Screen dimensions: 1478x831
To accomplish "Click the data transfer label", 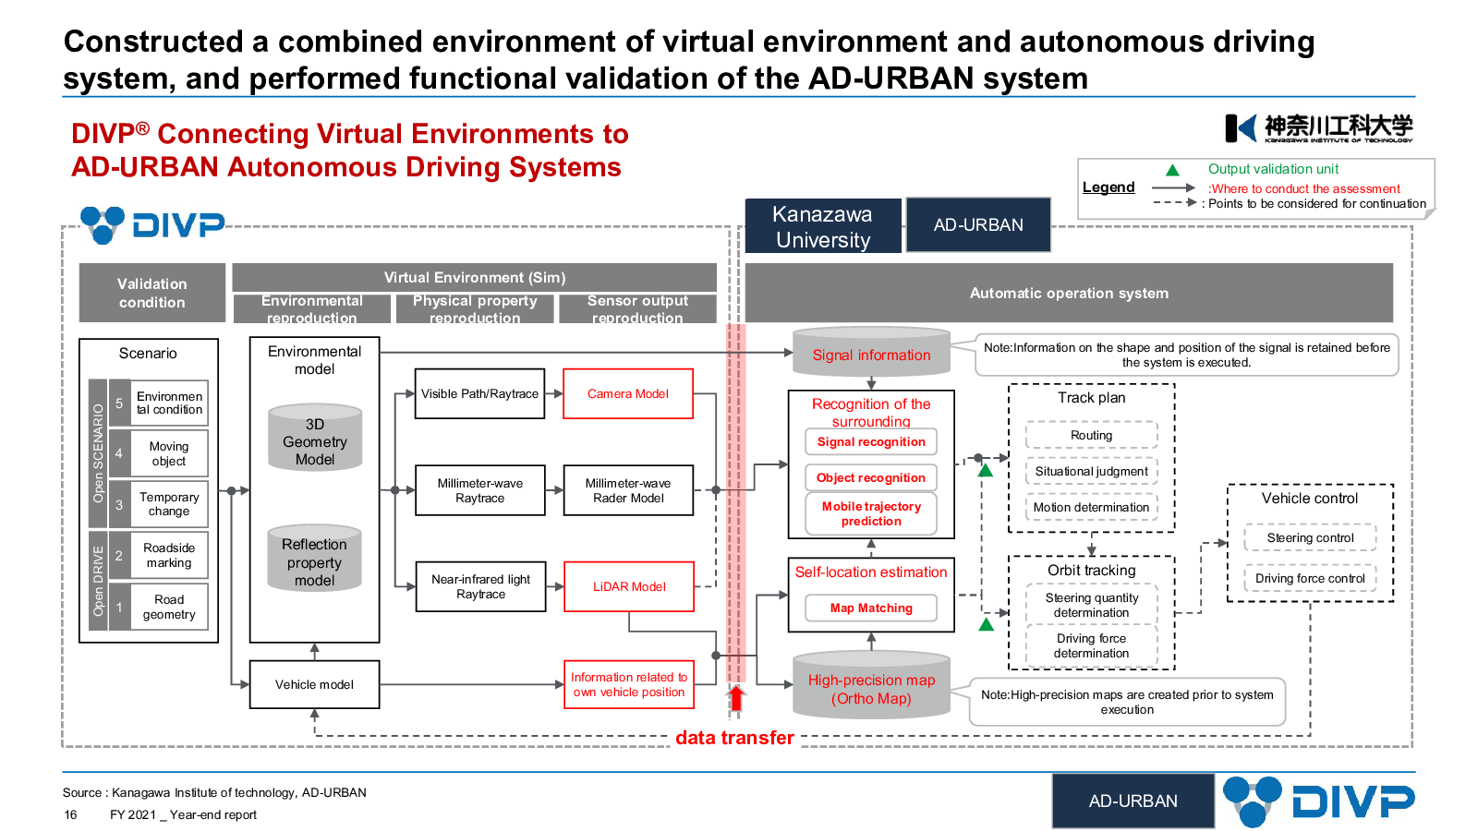I will (x=734, y=737).
